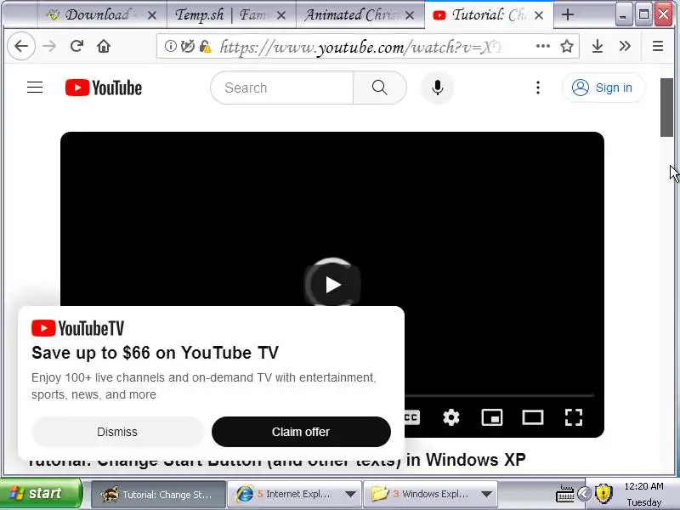The width and height of the screenshot is (680, 510).
Task: Open a new browser tab
Action: [567, 14]
